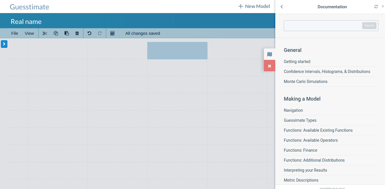
Task: Click the paste clipboard icon
Action: [67, 33]
